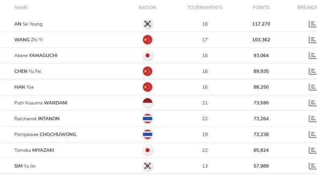Open breakdown for SIM Yu Jin
Image resolution: width=317 pixels, height=177 pixels.
click(x=312, y=166)
